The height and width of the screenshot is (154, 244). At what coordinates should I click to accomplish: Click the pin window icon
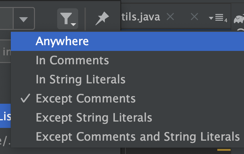102,19
